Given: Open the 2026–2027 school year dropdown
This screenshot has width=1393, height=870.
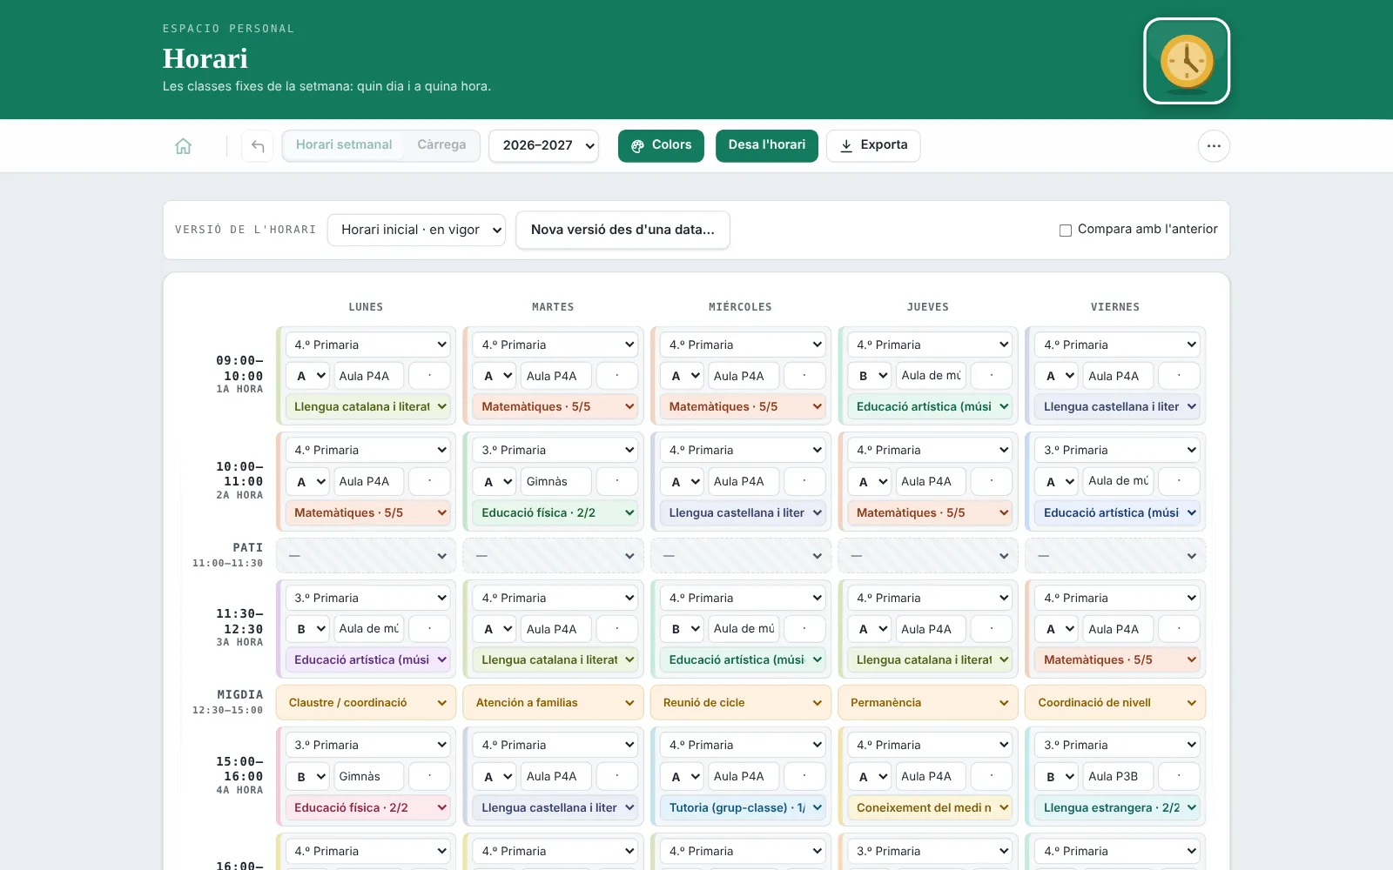Looking at the screenshot, I should point(544,145).
